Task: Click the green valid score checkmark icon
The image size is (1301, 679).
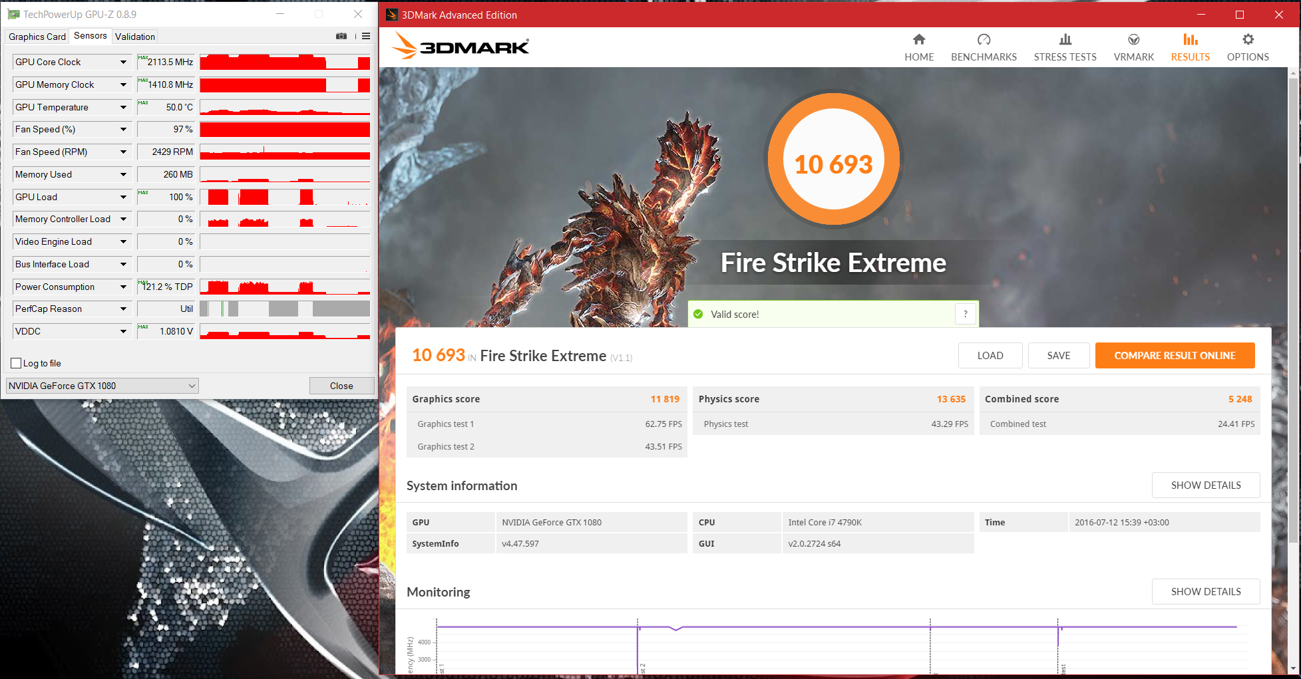Action: coord(698,314)
